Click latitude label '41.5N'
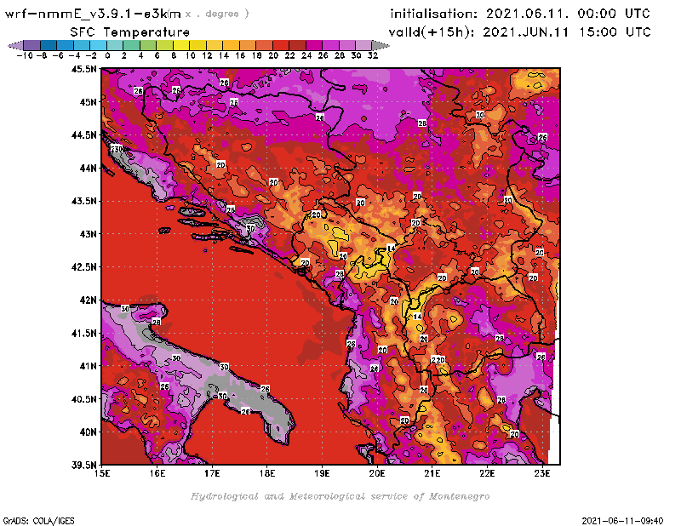The image size is (681, 526). 84,333
